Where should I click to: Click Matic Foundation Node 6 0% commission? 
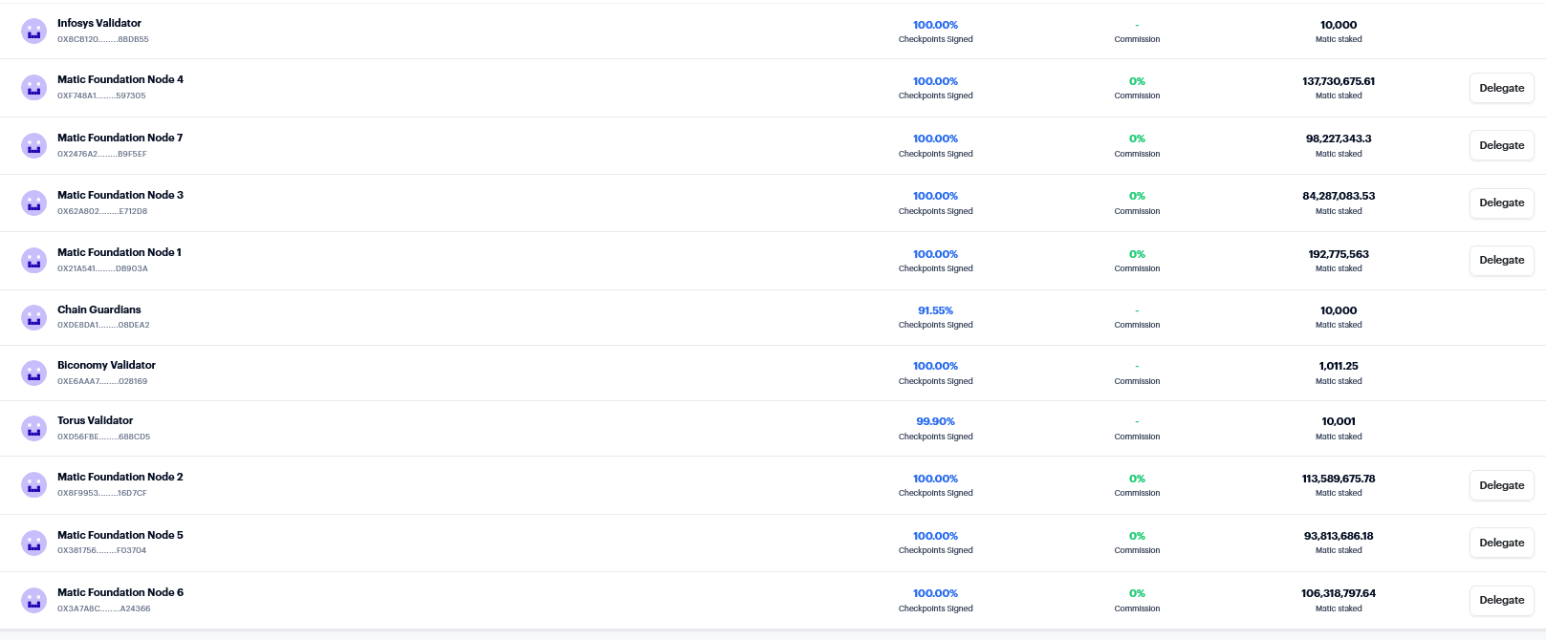coord(1137,593)
